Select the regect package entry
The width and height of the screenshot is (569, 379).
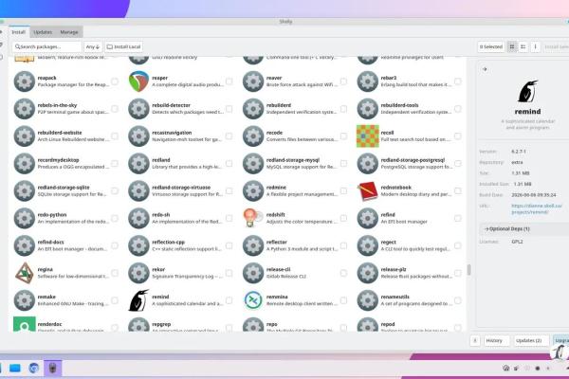coord(410,245)
